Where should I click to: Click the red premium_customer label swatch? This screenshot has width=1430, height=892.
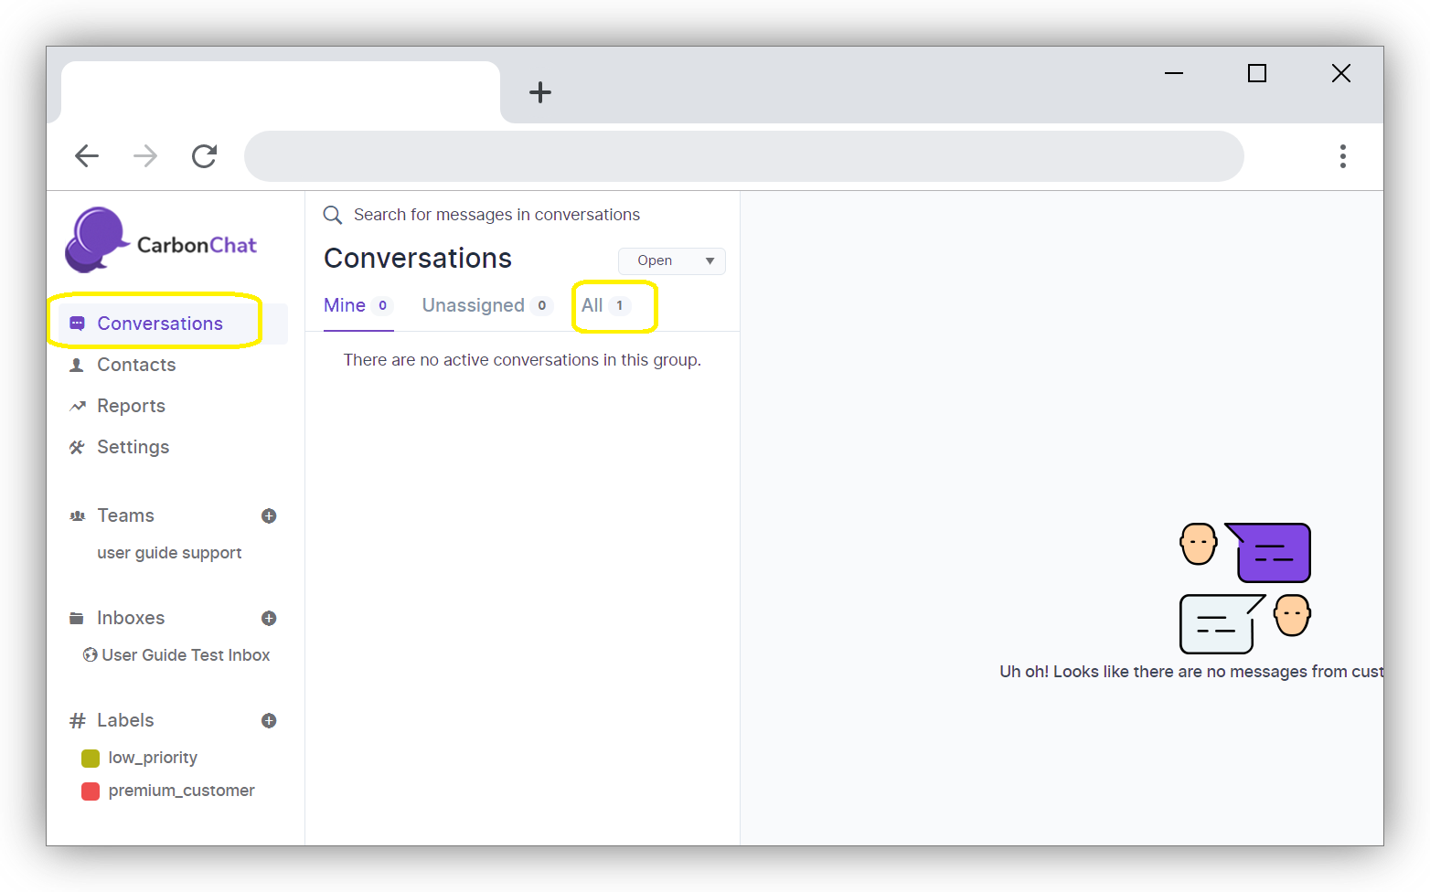[91, 791]
